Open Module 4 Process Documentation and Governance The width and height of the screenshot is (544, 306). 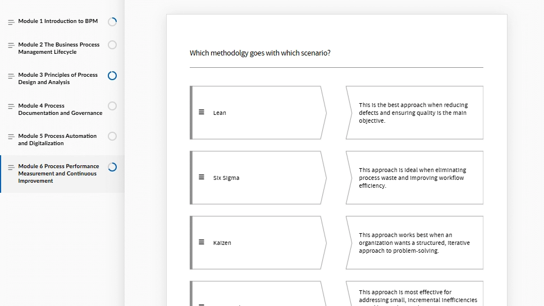61,109
